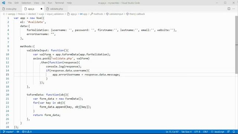Open the File menu
This screenshot has width=238, height=134.
pos(10,3)
